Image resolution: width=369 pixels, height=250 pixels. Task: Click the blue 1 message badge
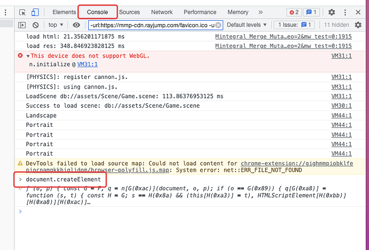[311, 12]
